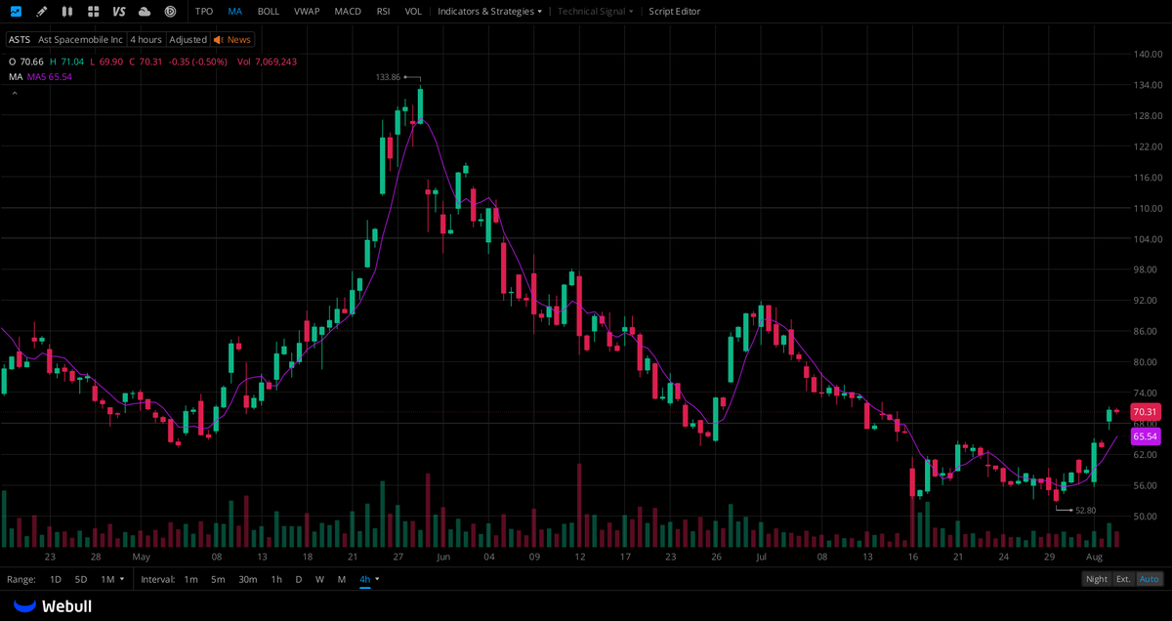Select the M monthly interval
Viewport: 1172px width, 621px height.
point(342,579)
